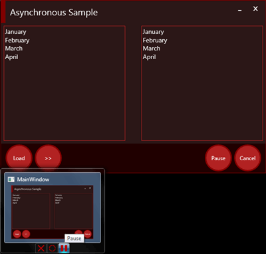Click the round Load button
The image size is (266, 254).
click(19, 158)
